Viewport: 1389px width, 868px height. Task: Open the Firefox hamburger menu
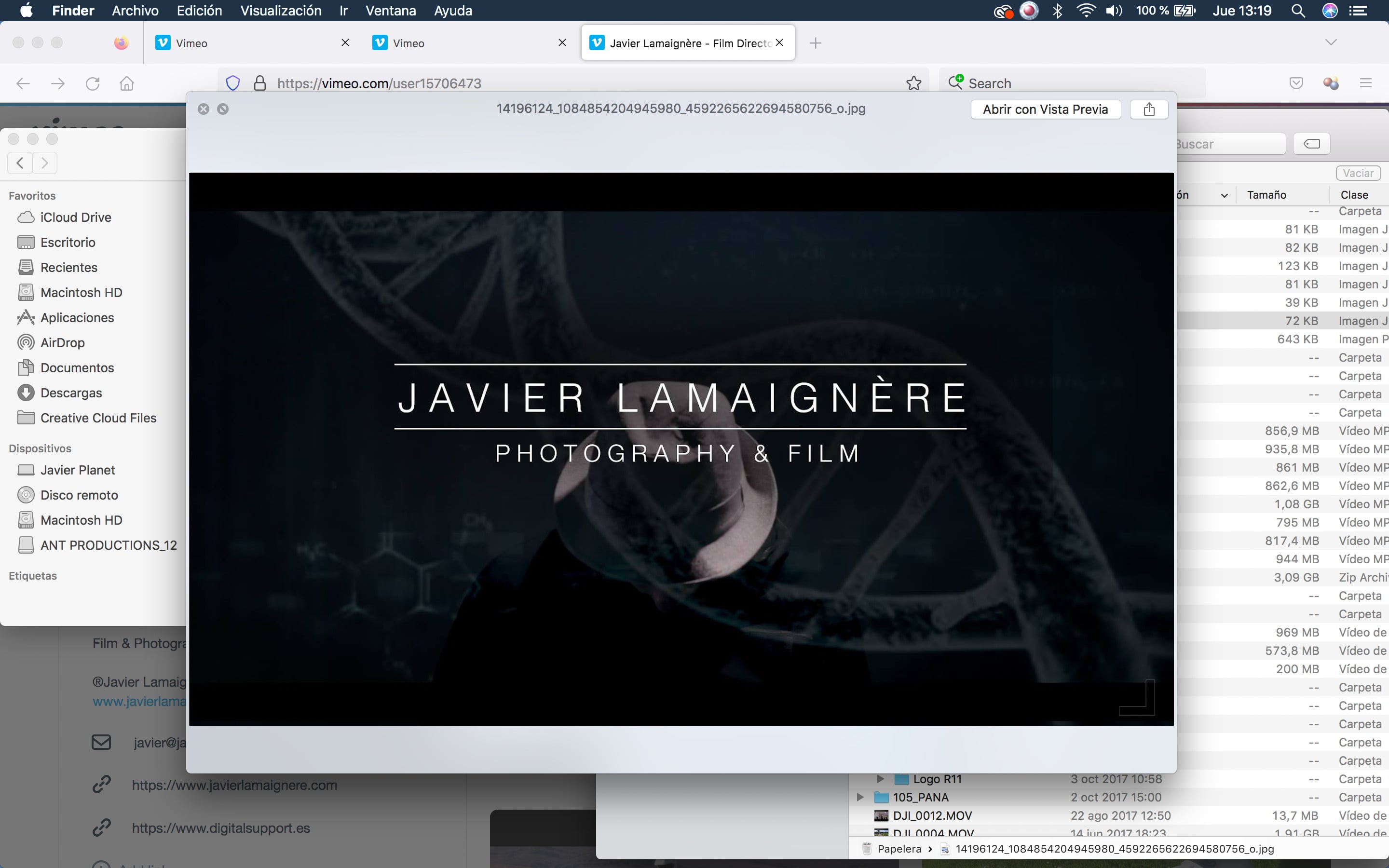coord(1365,84)
